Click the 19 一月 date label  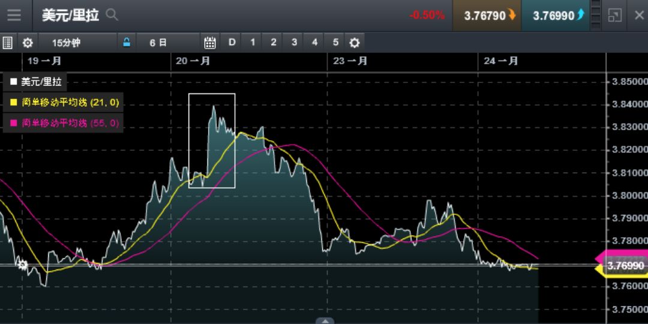coord(44,61)
